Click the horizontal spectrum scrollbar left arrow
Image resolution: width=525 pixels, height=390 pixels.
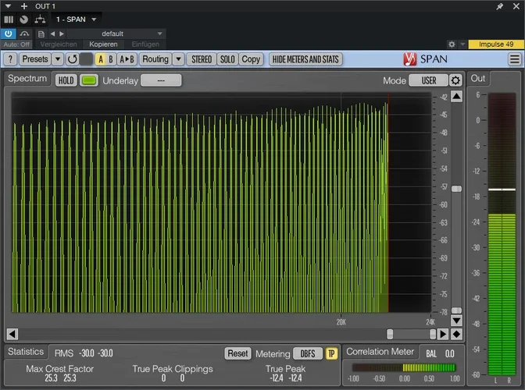pos(12,334)
